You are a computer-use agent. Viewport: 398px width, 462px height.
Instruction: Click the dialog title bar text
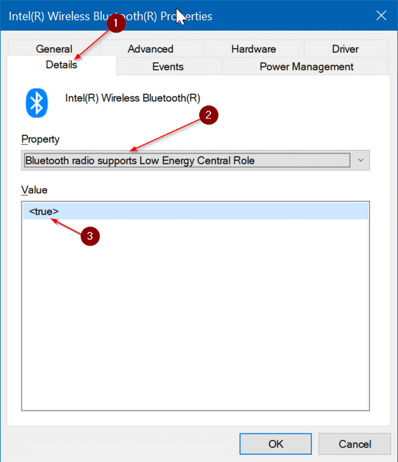111,16
